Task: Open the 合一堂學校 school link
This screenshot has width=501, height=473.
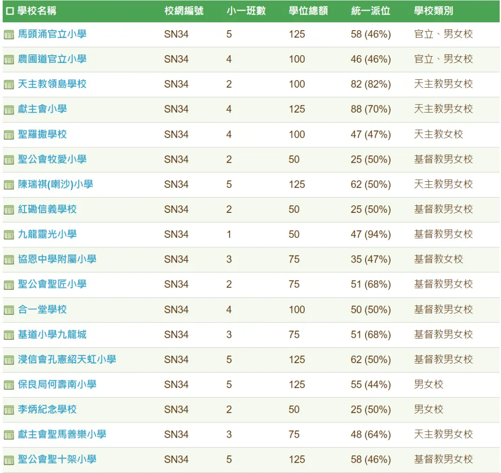Action: tap(42, 309)
